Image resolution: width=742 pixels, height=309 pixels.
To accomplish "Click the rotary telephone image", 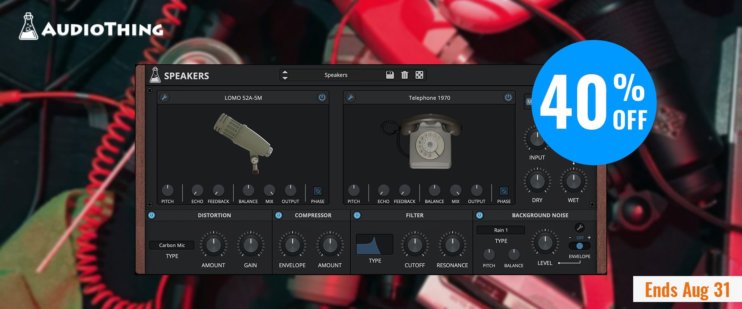I will 421,141.
